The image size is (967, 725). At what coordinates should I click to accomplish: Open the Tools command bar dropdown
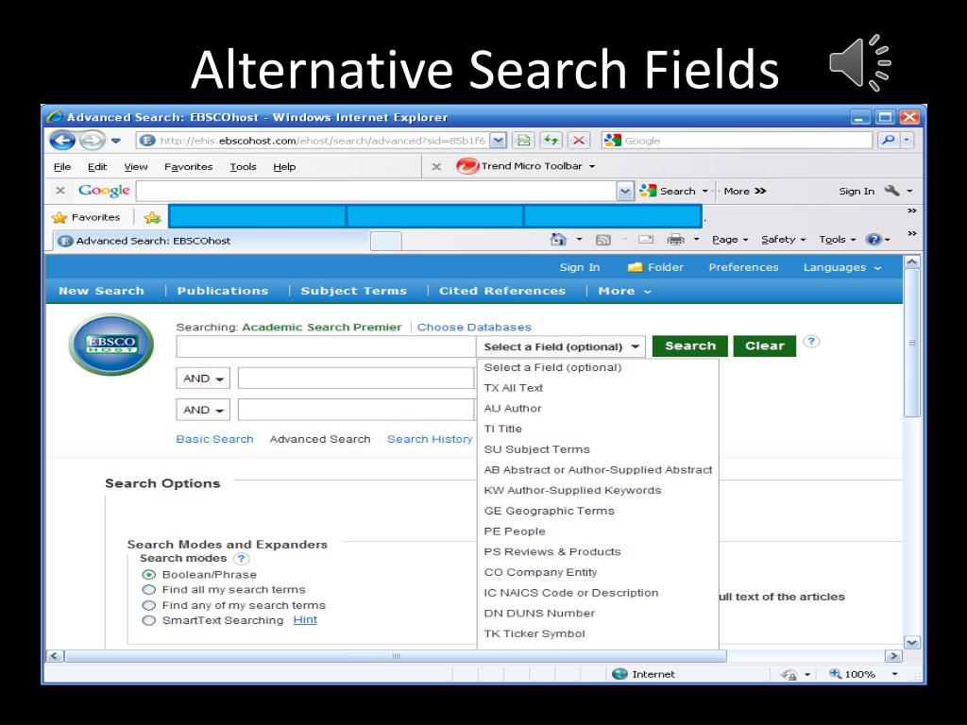pos(838,239)
